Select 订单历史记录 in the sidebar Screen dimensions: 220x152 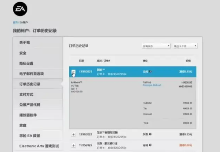click(x=30, y=84)
